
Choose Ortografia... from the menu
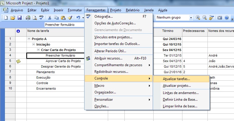pos(119,17)
